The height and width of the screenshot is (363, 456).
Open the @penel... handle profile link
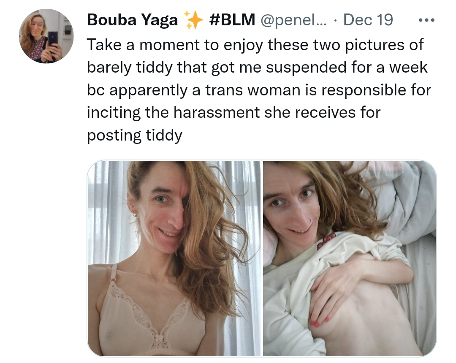(x=293, y=20)
